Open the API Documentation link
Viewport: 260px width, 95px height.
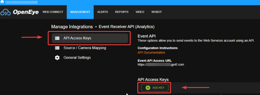(151, 52)
